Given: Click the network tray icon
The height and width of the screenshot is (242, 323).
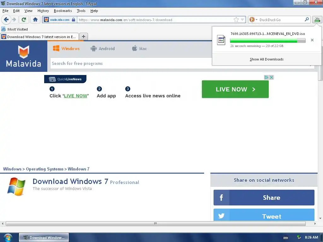Looking at the screenshot, I should click(299, 238).
